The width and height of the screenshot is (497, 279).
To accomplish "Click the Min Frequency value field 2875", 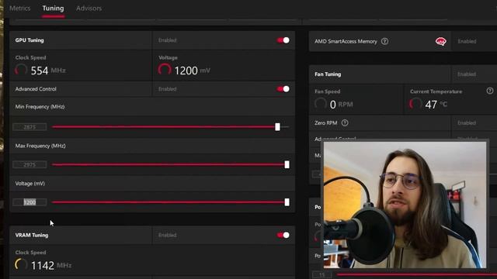I will (x=30, y=127).
